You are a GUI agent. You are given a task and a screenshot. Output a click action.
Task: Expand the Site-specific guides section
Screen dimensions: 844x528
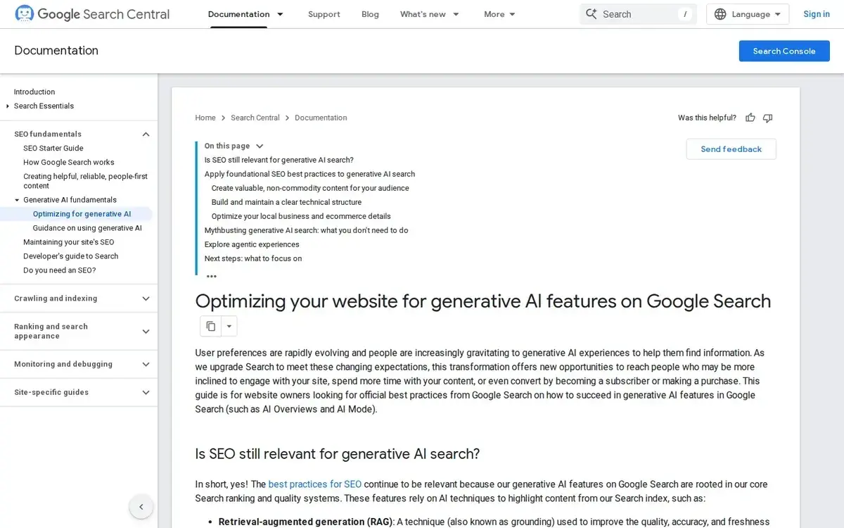[146, 392]
